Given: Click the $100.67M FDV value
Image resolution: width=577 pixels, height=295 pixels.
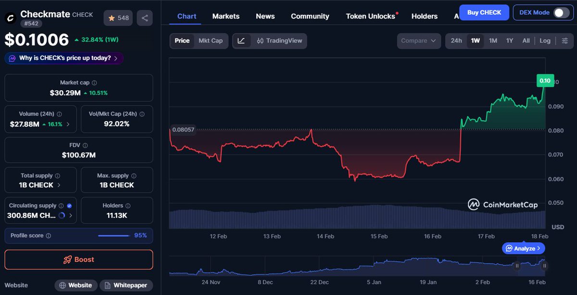Looking at the screenshot, I should tap(79, 155).
